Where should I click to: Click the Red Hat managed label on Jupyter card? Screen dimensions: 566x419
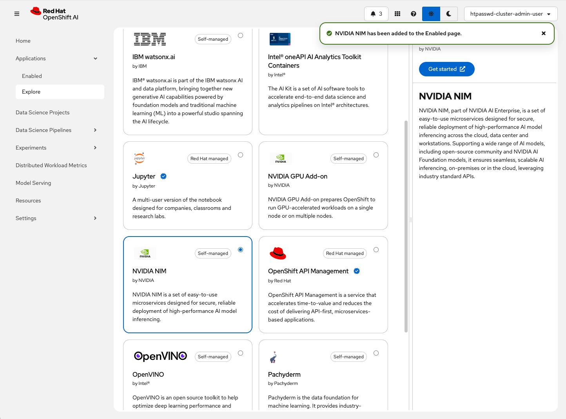209,159
